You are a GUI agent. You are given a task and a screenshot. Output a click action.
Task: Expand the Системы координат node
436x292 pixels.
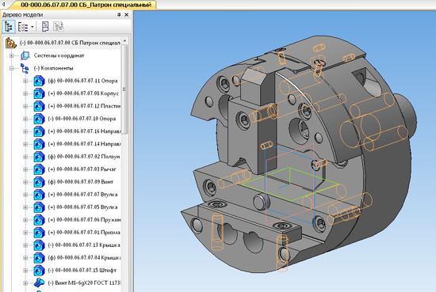(11, 56)
